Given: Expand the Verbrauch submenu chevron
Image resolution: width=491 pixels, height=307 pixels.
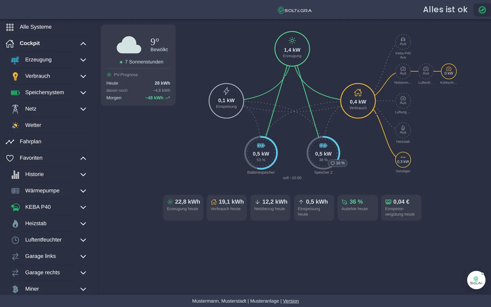Looking at the screenshot, I should tap(83, 76).
